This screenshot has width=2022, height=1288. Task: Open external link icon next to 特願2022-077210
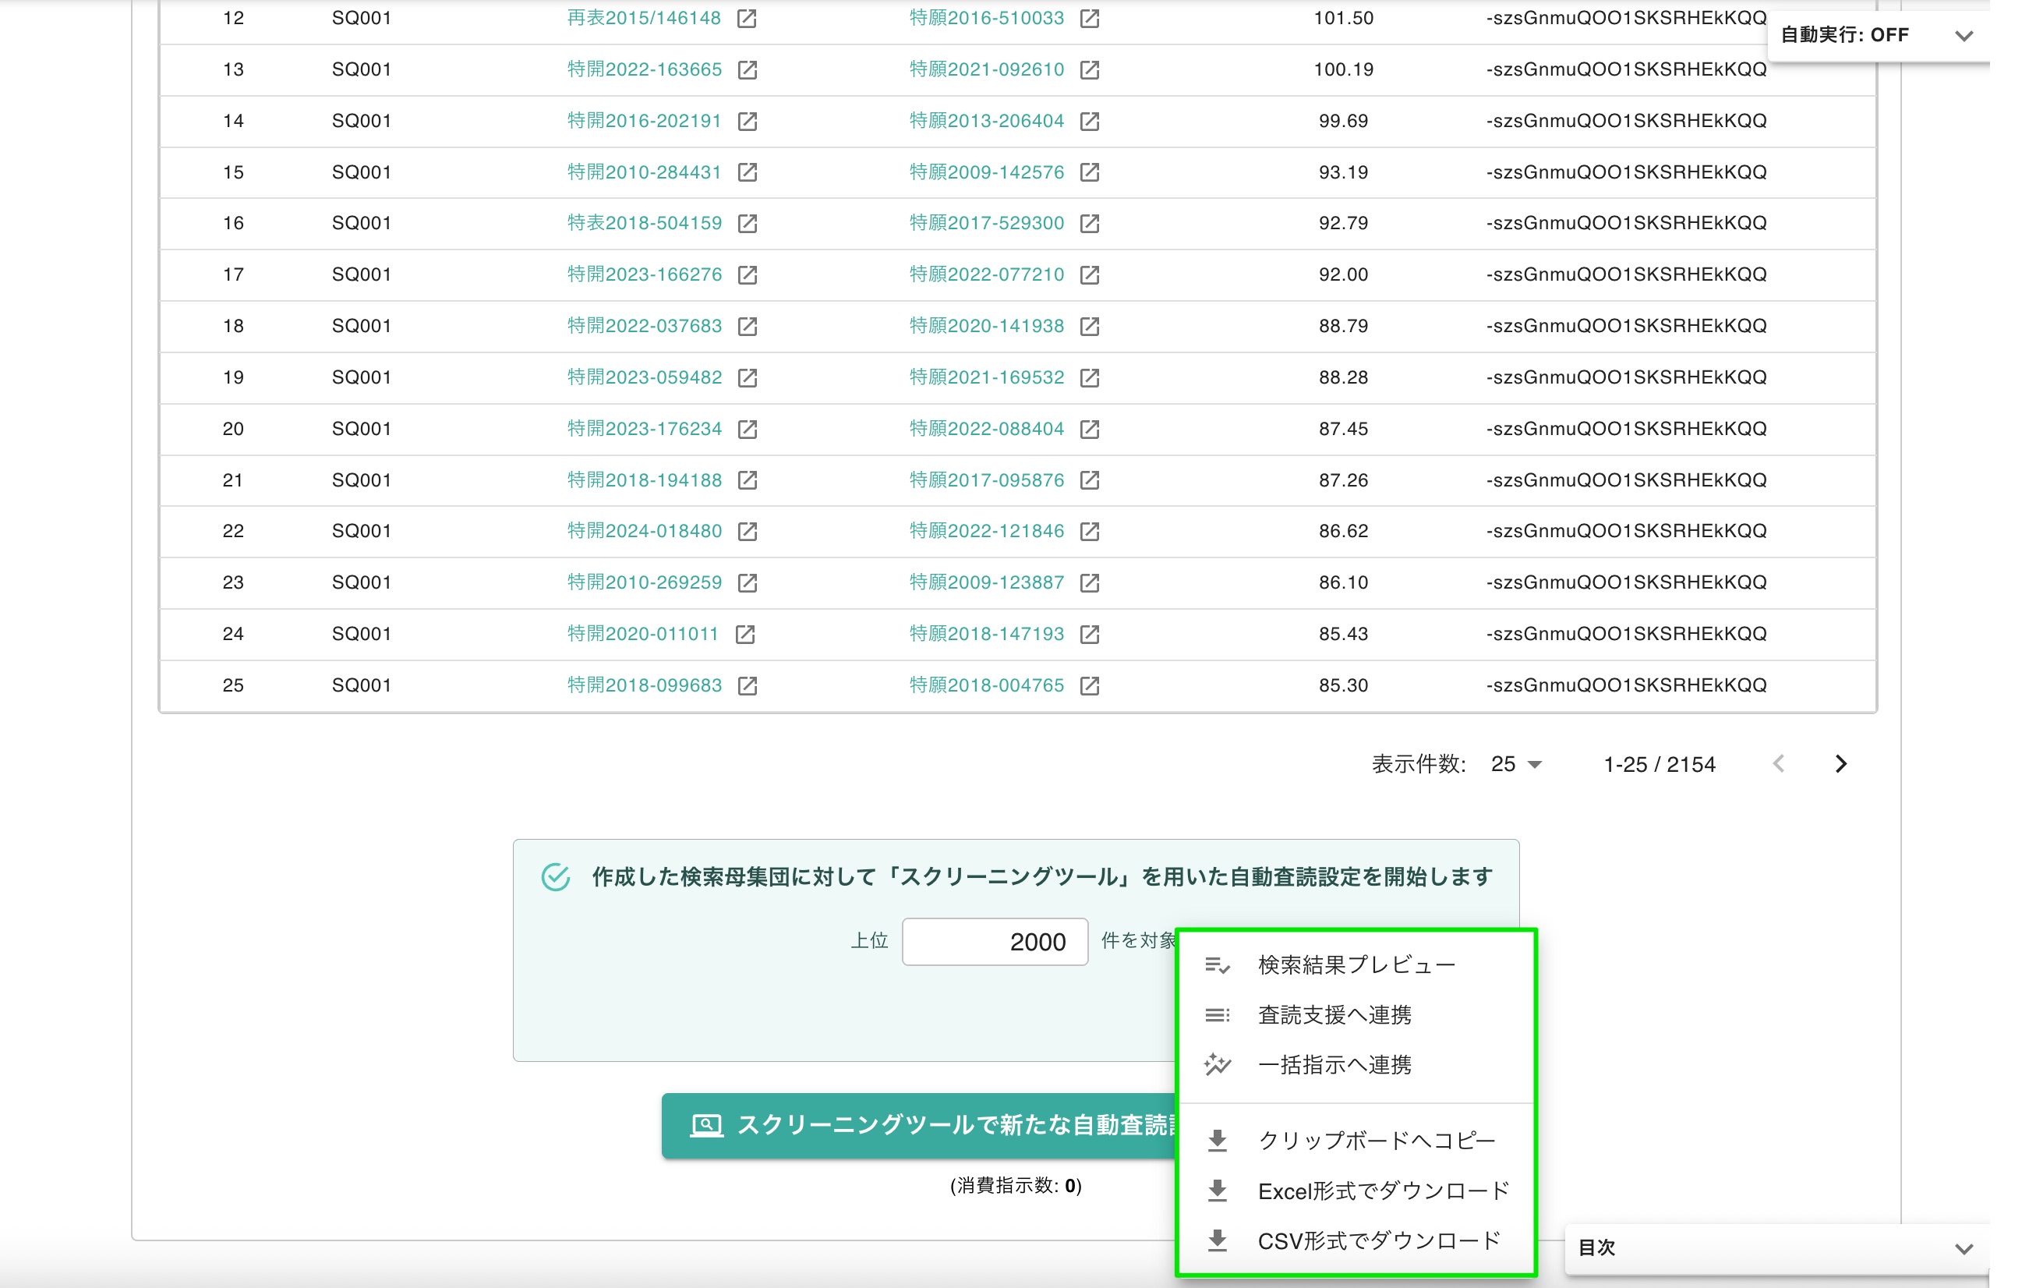[x=1089, y=274]
